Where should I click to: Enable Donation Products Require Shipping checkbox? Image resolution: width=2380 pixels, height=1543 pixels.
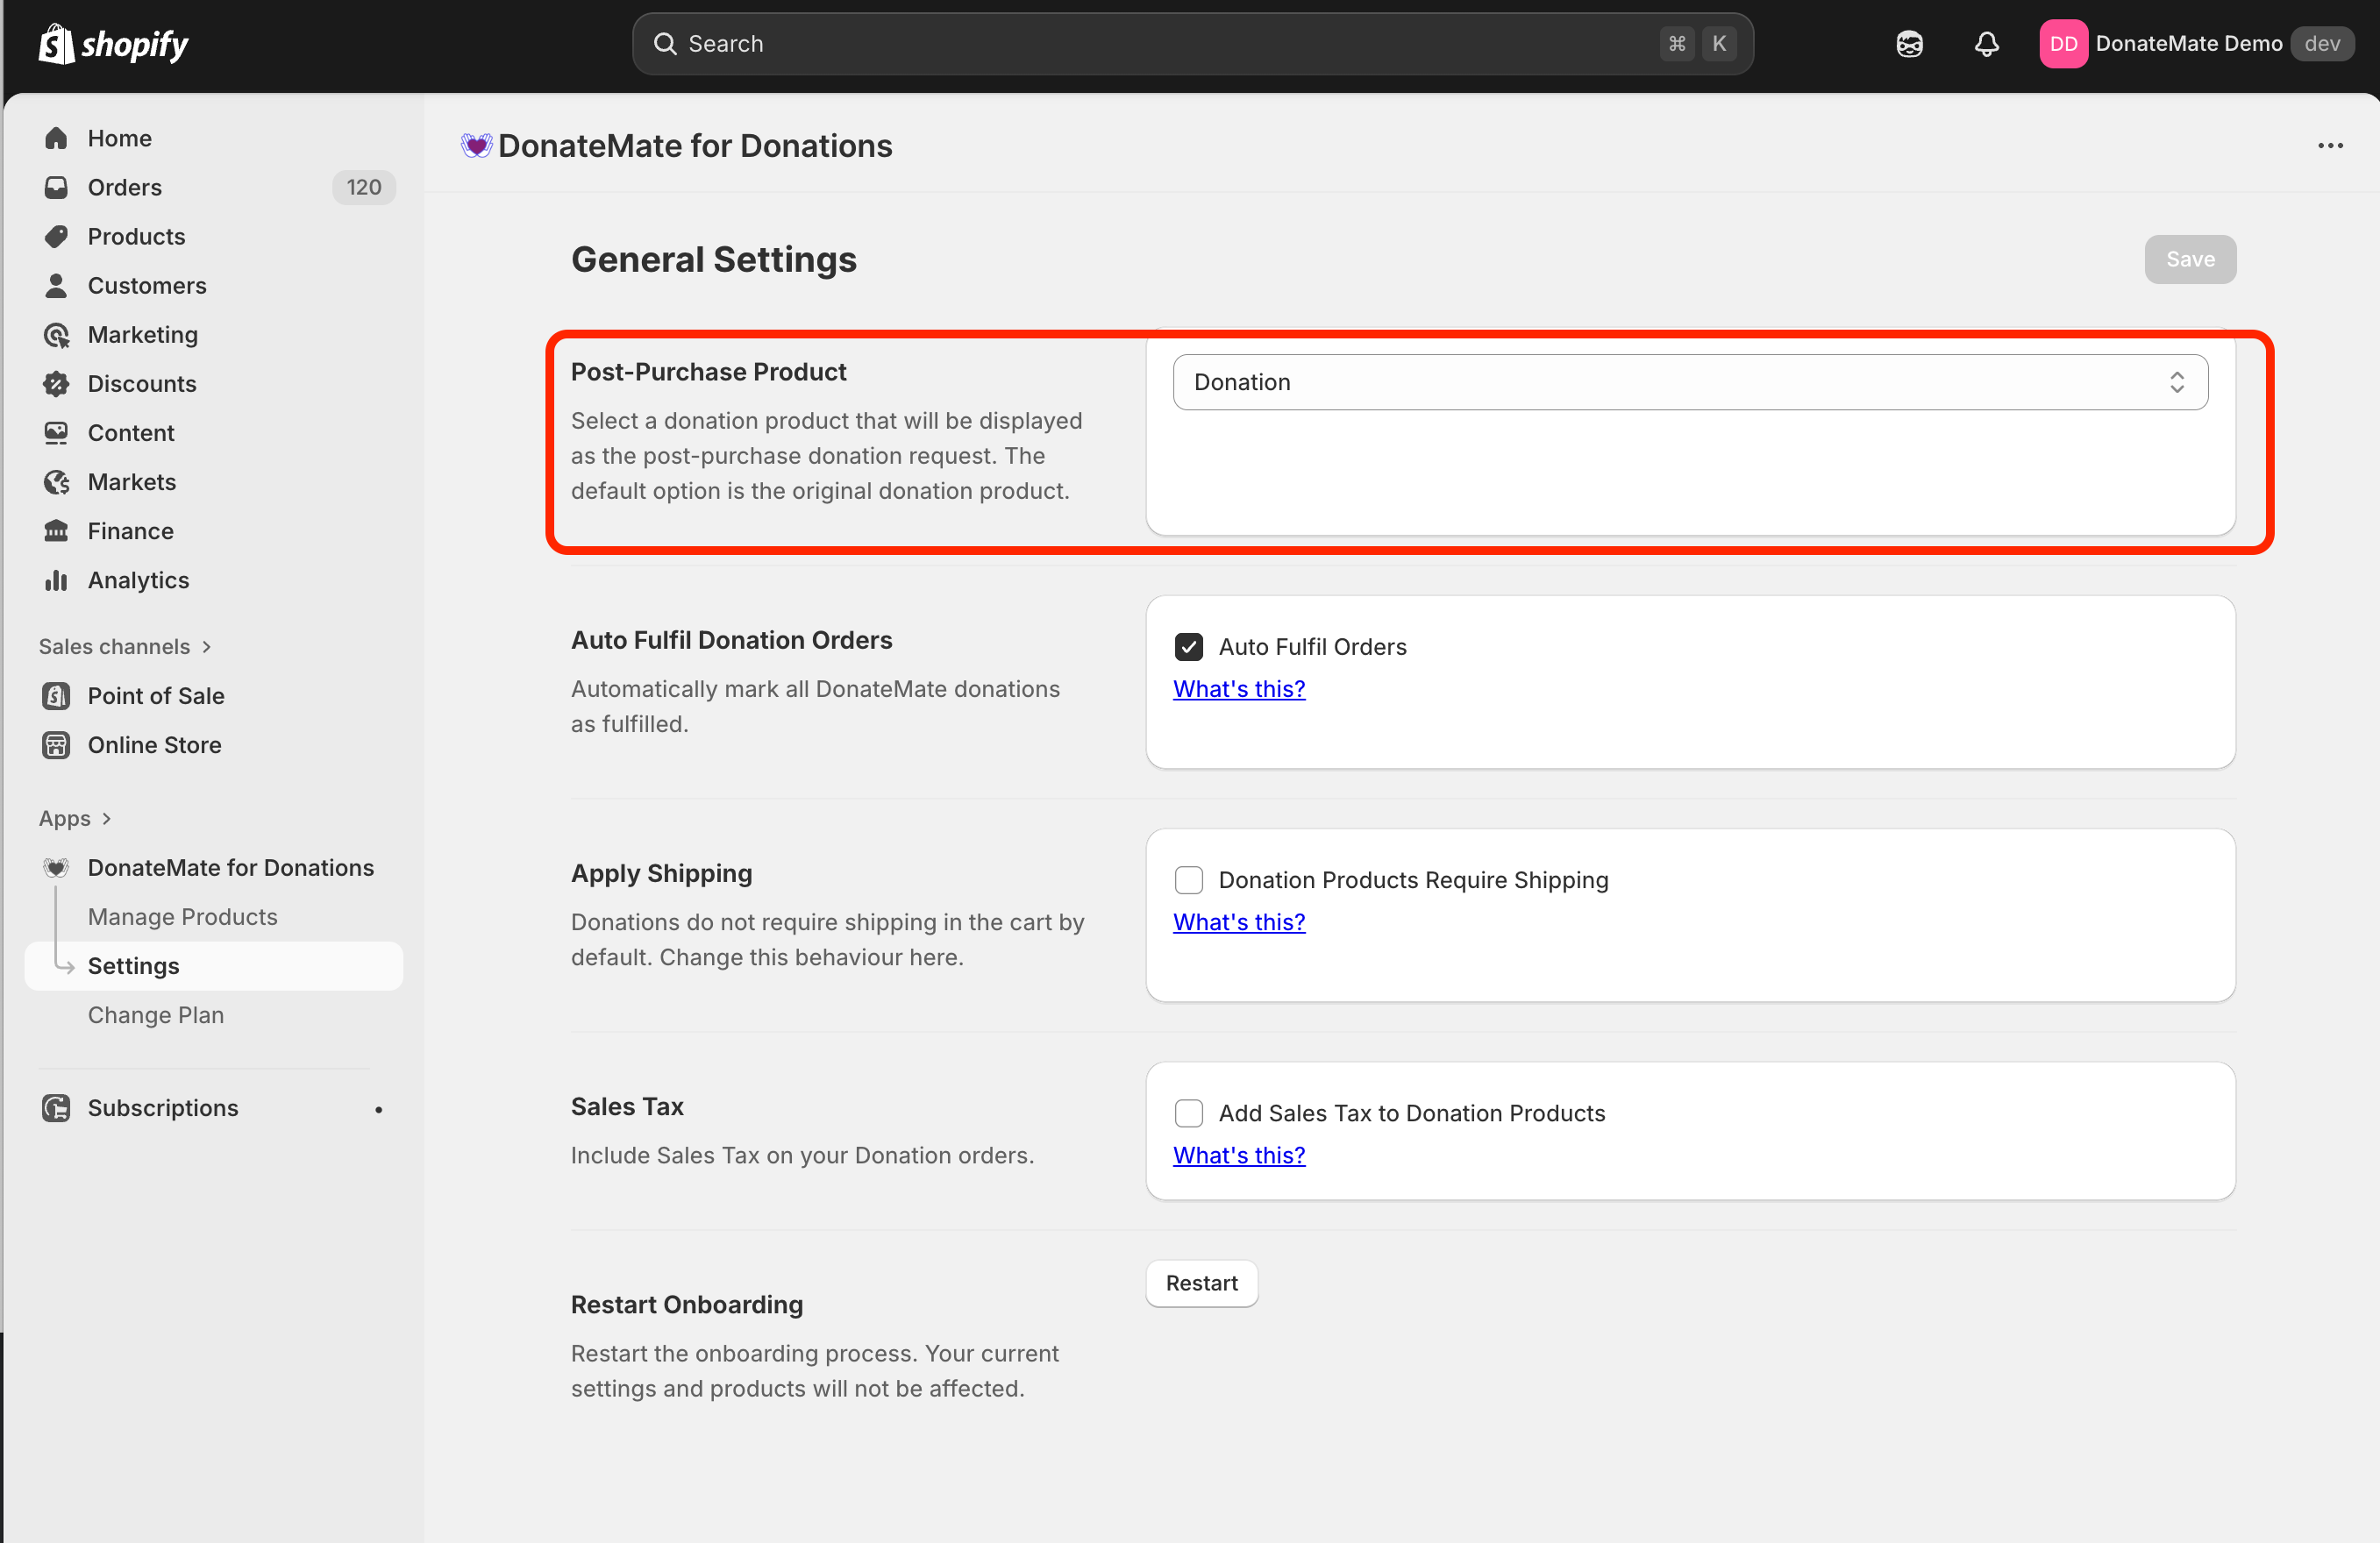(1188, 880)
